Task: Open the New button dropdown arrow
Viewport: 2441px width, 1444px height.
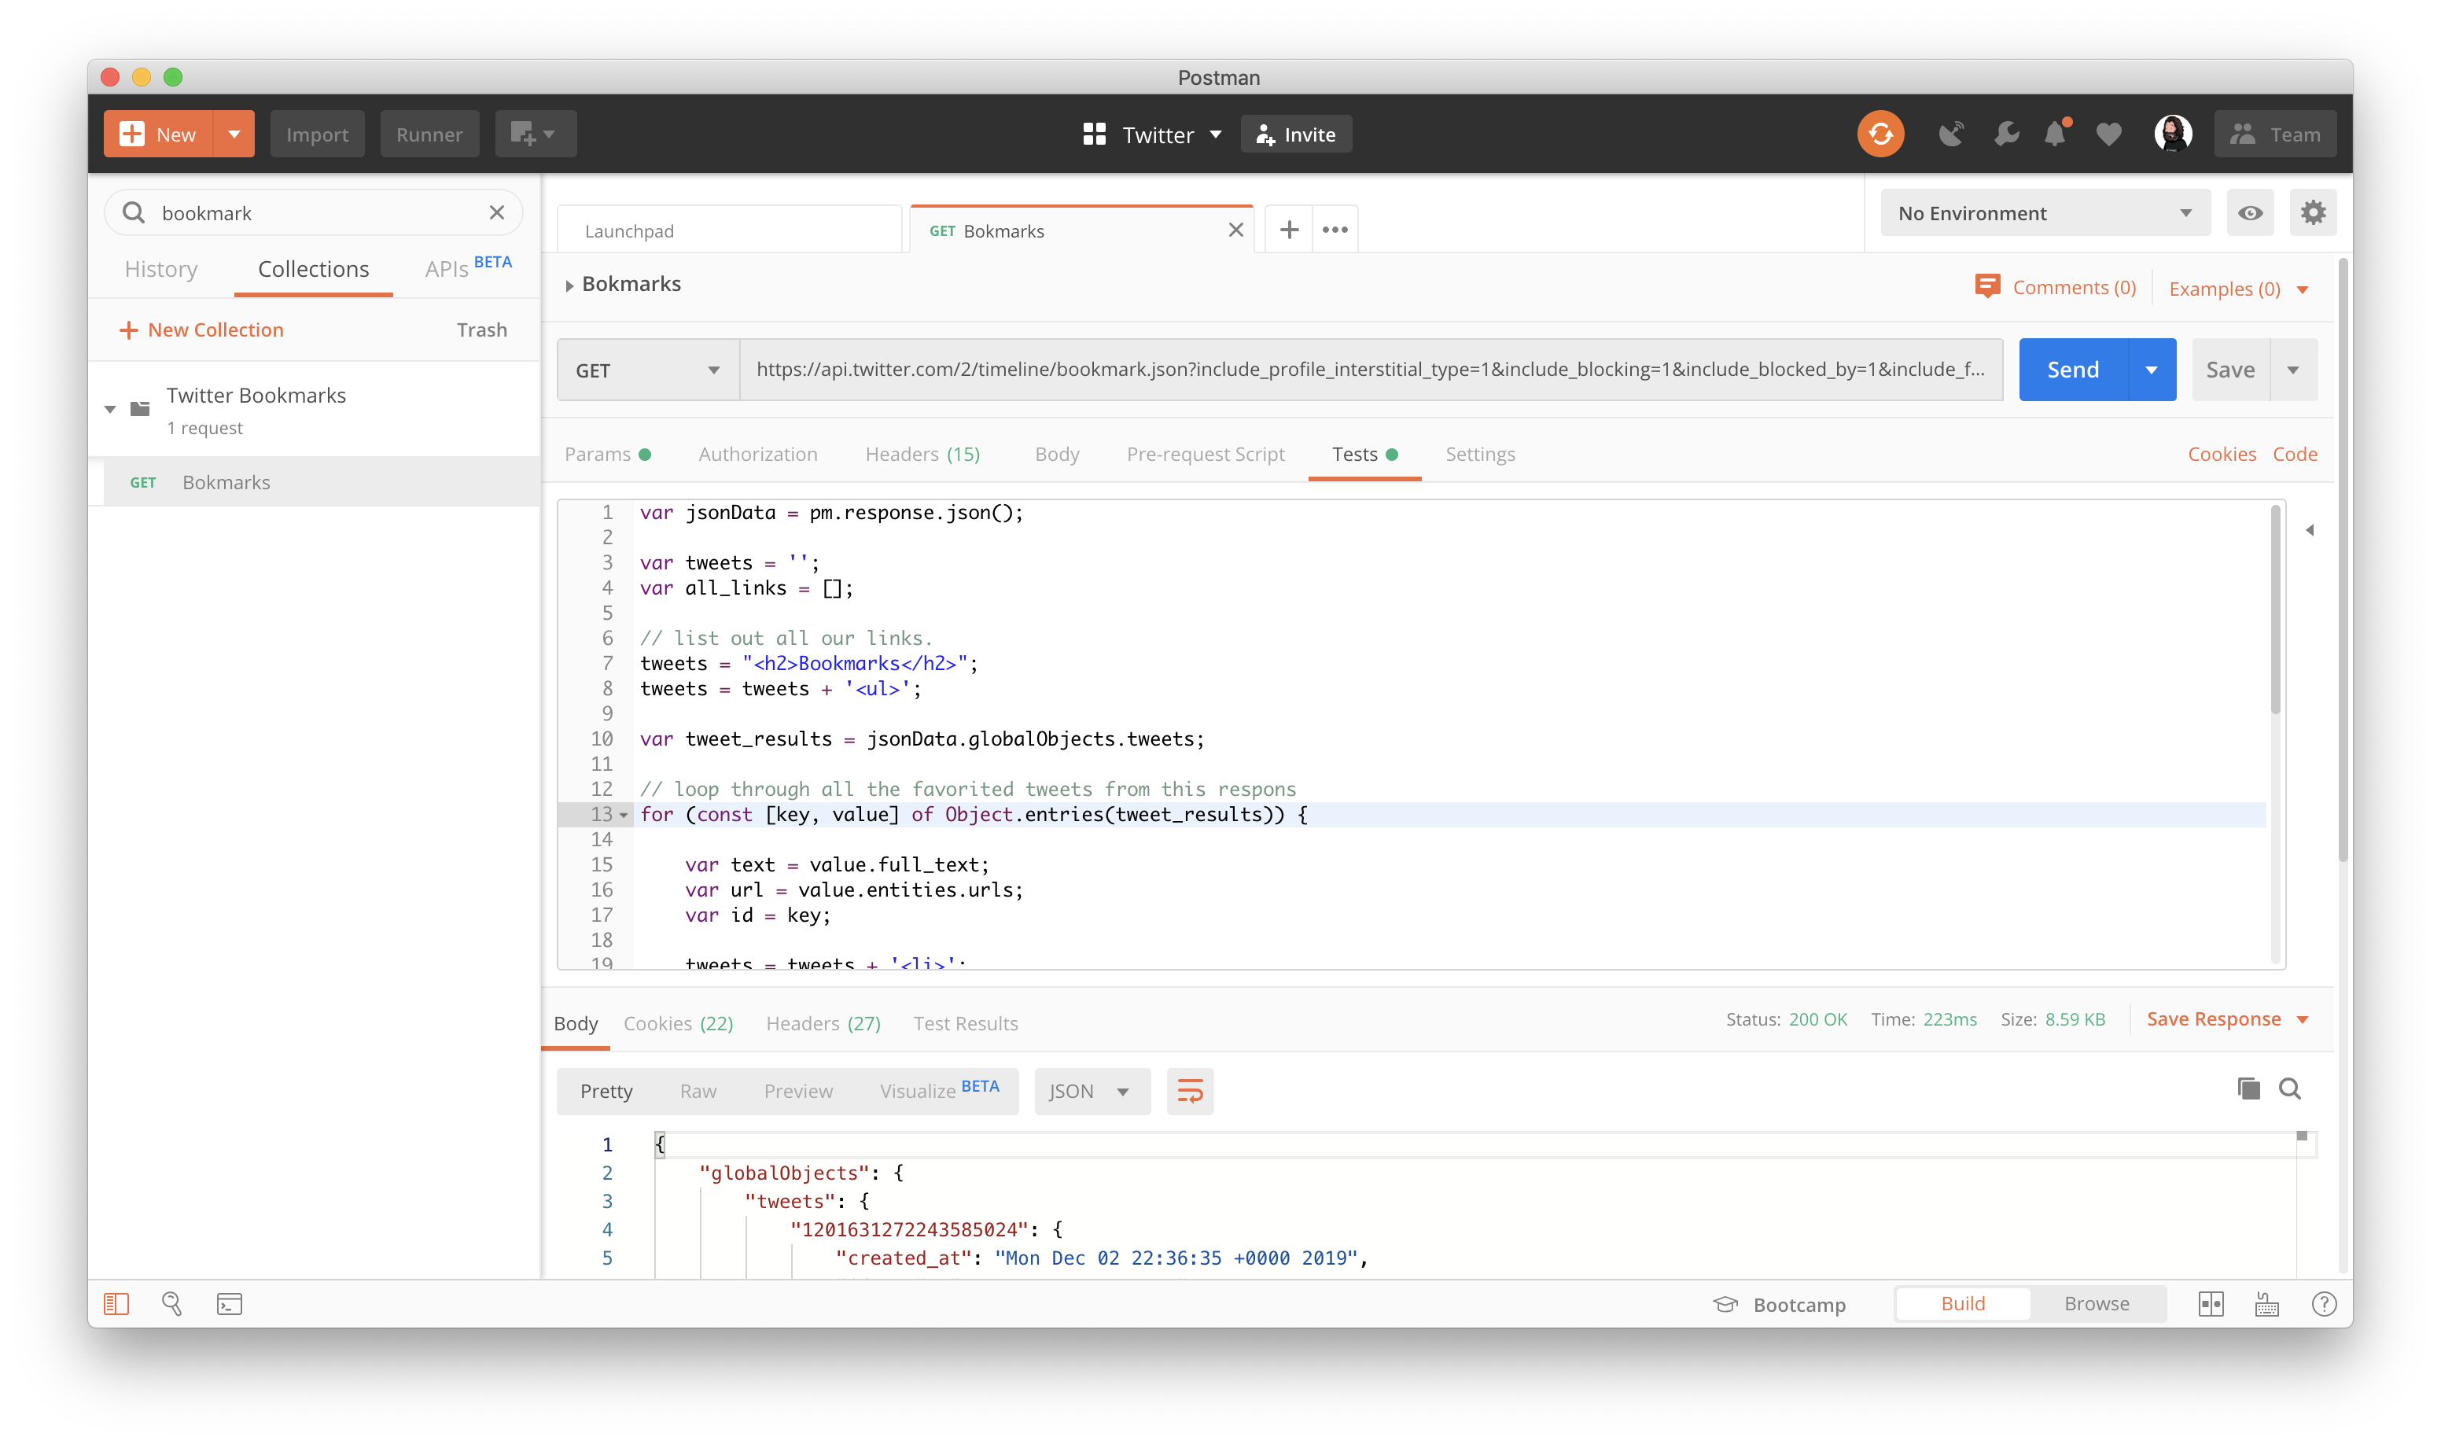Action: (x=234, y=134)
